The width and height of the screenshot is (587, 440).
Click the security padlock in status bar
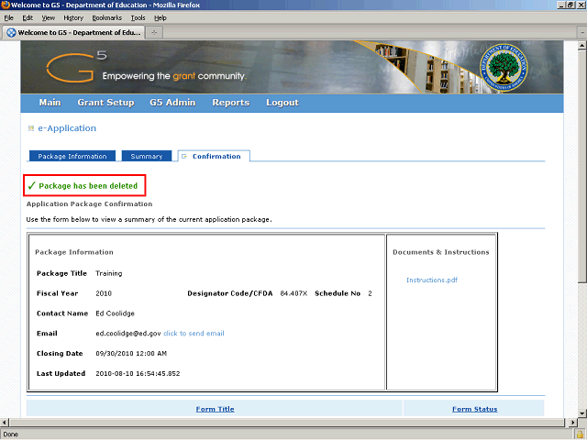(580, 434)
